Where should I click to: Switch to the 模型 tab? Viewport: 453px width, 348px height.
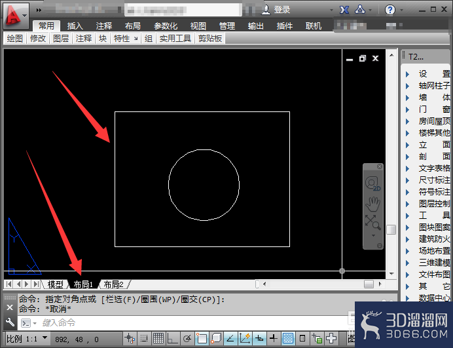coord(55,284)
